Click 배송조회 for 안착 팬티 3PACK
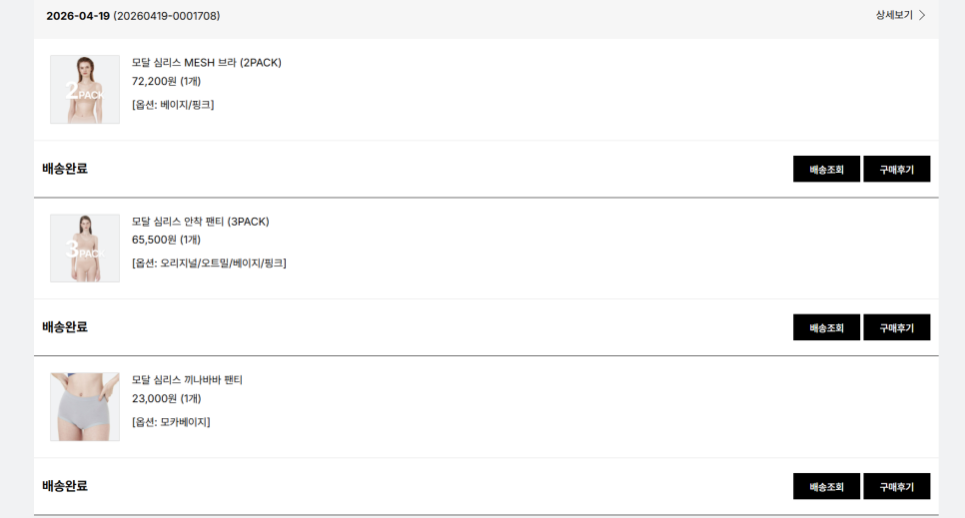Viewport: 965px width, 518px height. click(826, 327)
